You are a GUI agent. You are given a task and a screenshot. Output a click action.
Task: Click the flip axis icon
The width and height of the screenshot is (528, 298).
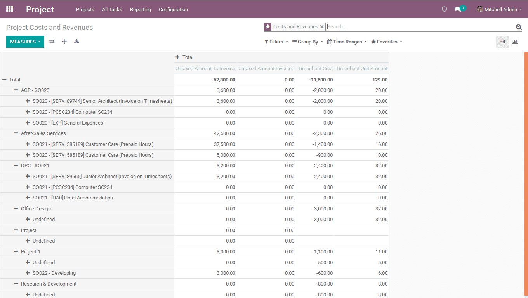pyautogui.click(x=52, y=42)
